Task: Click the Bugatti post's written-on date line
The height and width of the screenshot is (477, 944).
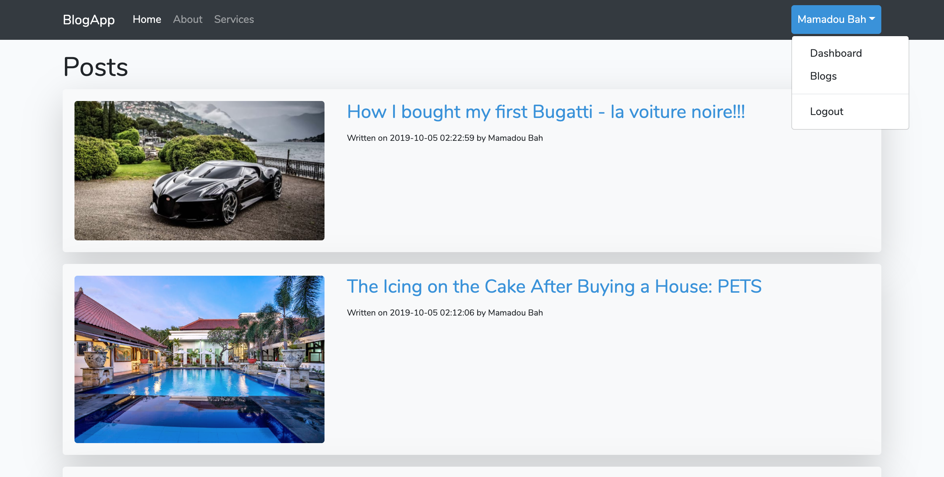Action: 445,138
